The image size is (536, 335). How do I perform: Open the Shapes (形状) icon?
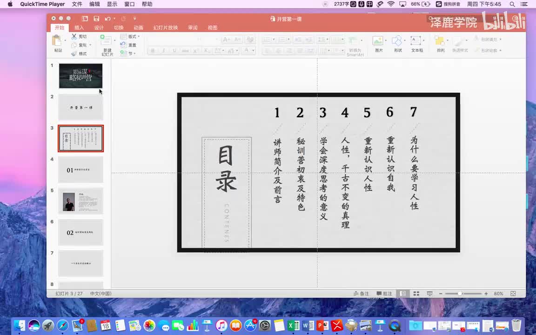pyautogui.click(x=397, y=40)
